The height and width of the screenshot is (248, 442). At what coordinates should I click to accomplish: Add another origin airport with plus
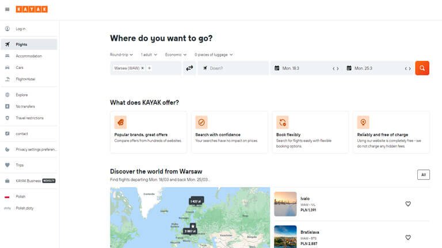(x=150, y=68)
